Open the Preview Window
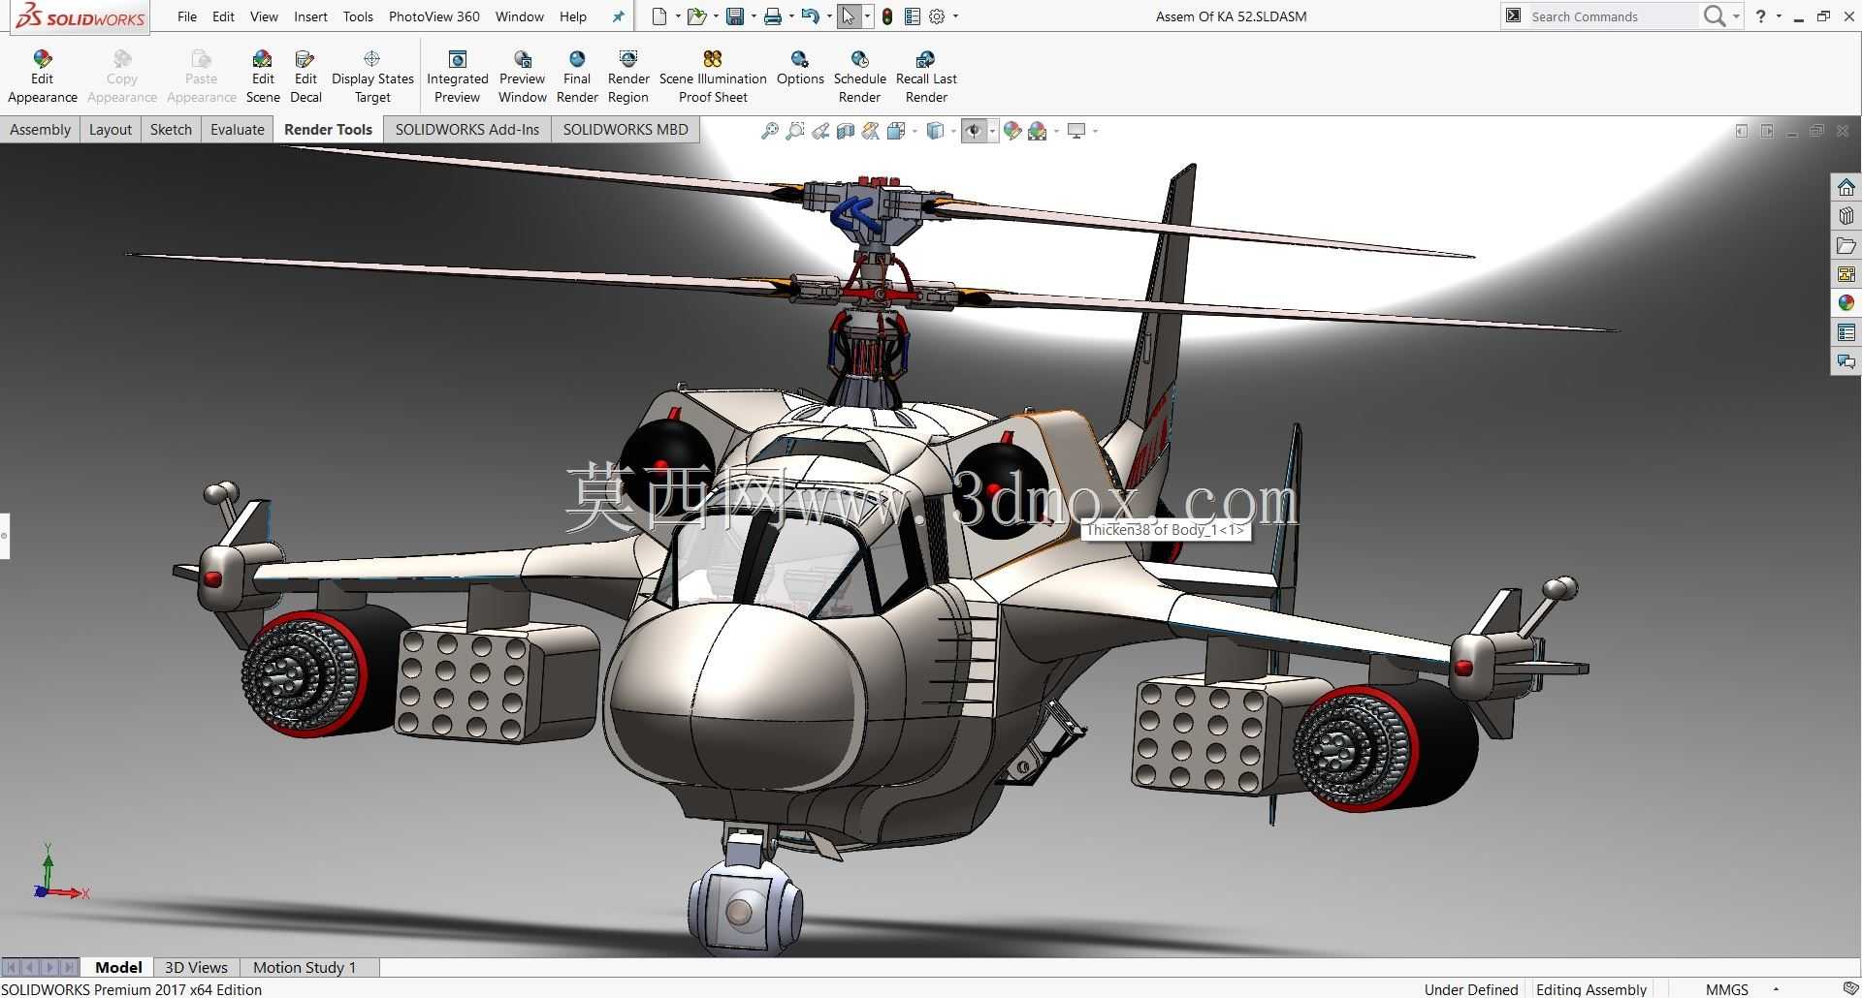Image resolution: width=1862 pixels, height=998 pixels. pos(522,77)
